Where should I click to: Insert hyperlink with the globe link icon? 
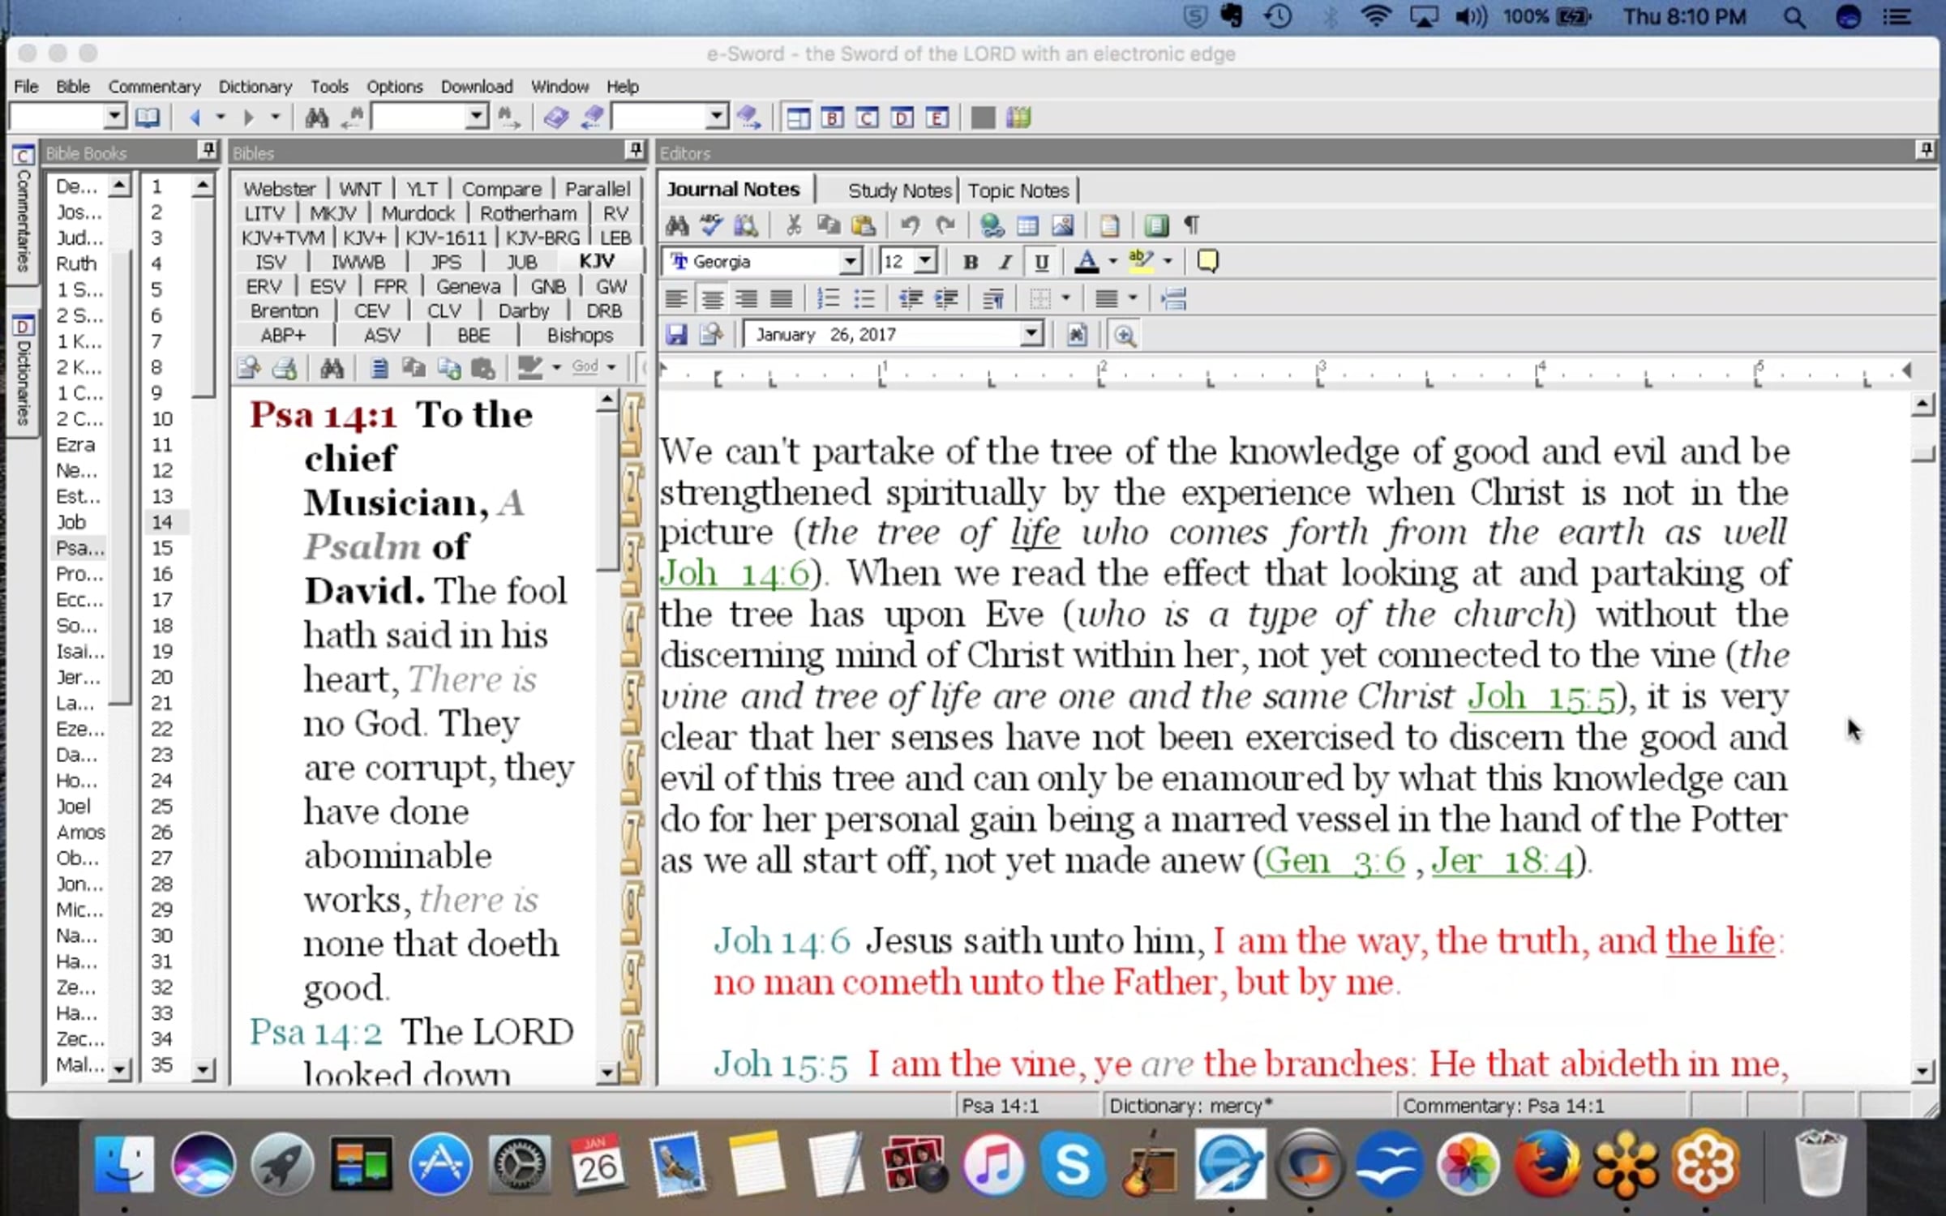point(991,225)
